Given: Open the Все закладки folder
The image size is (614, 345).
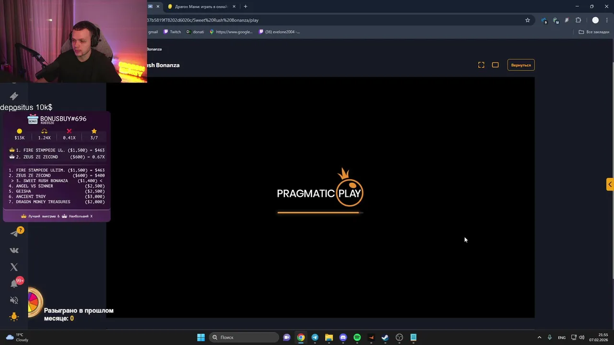Looking at the screenshot, I should (x=594, y=32).
